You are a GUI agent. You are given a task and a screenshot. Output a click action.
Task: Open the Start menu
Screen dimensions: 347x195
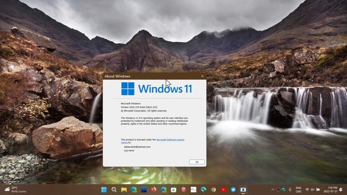pos(104,190)
